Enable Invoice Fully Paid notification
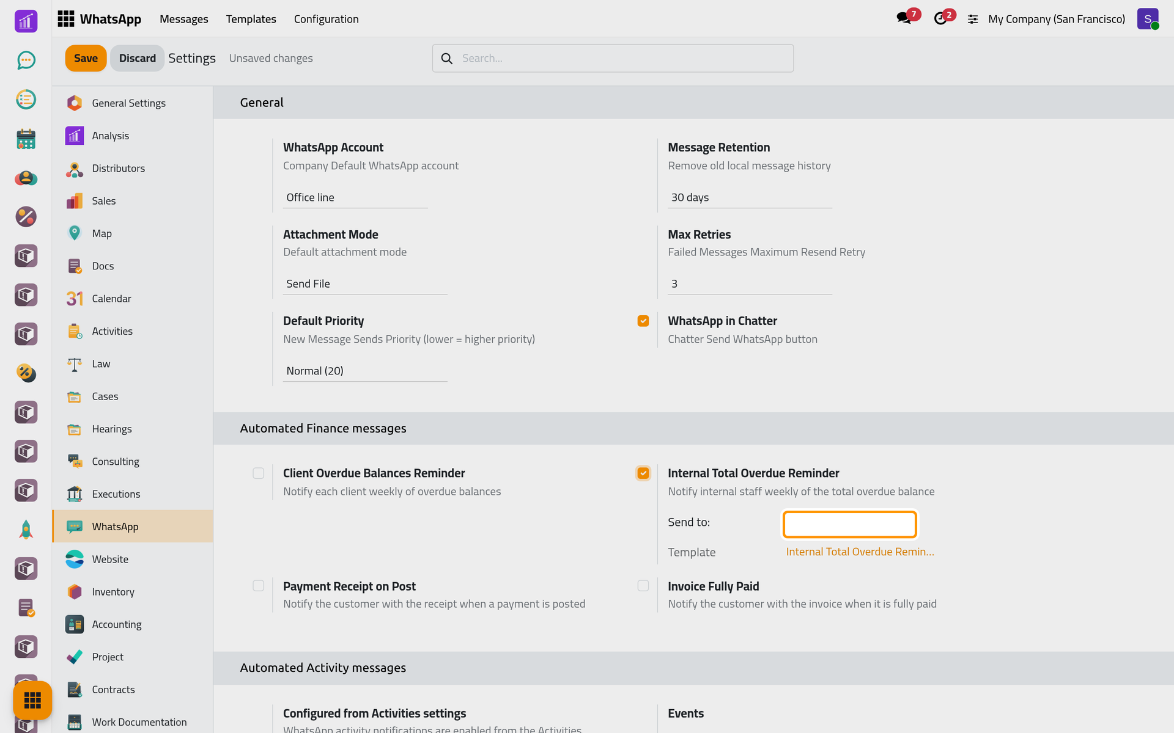Viewport: 1174px width, 733px height. point(643,586)
